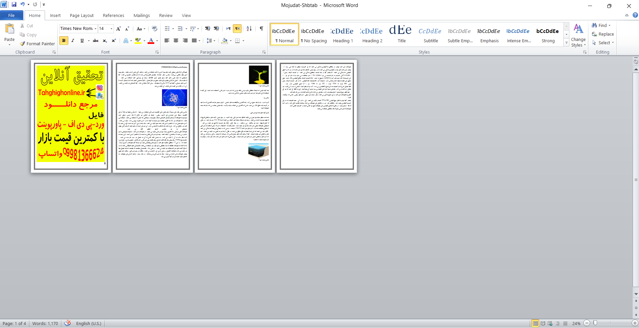Viewport: 639px width, 328px height.
Task: Click the Words: 1,170 status
Action: click(x=45, y=323)
